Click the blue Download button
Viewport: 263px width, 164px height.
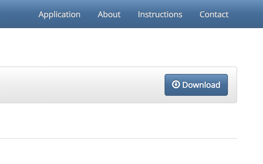196,85
